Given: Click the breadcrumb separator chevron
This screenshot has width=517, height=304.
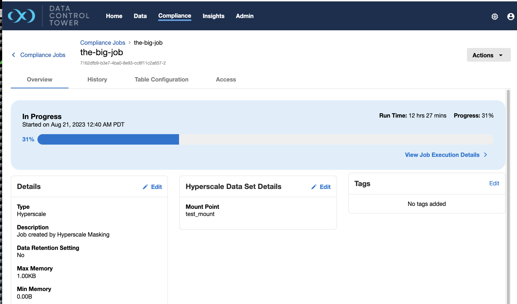Looking at the screenshot, I should pyautogui.click(x=130, y=43).
